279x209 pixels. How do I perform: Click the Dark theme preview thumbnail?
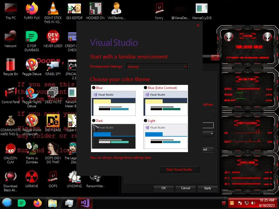pos(114,136)
